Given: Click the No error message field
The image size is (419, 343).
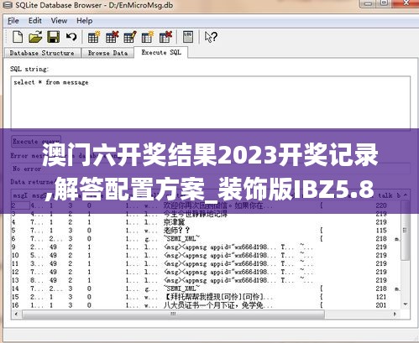Looking at the screenshot, I should [211, 169].
